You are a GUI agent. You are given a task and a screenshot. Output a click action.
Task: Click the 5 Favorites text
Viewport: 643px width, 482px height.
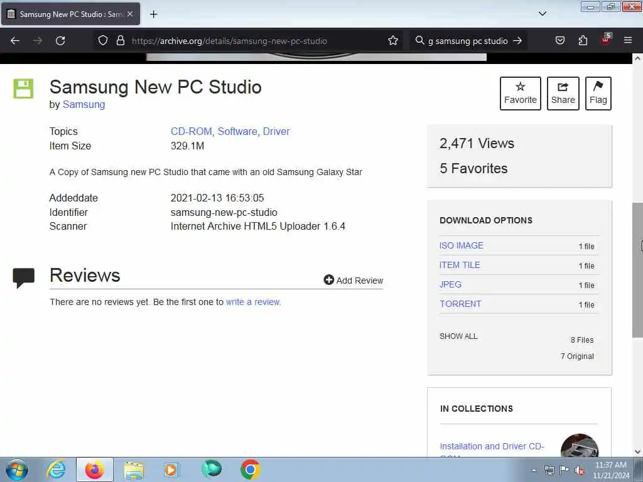tap(473, 168)
